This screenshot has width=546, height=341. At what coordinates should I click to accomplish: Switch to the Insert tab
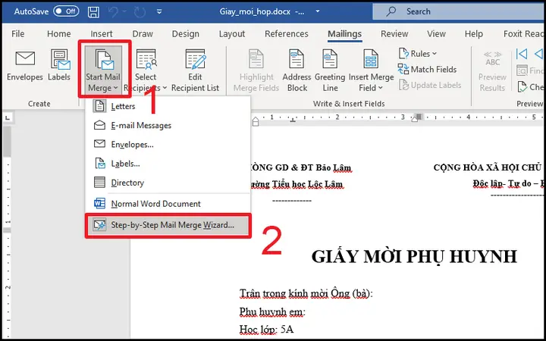point(102,34)
